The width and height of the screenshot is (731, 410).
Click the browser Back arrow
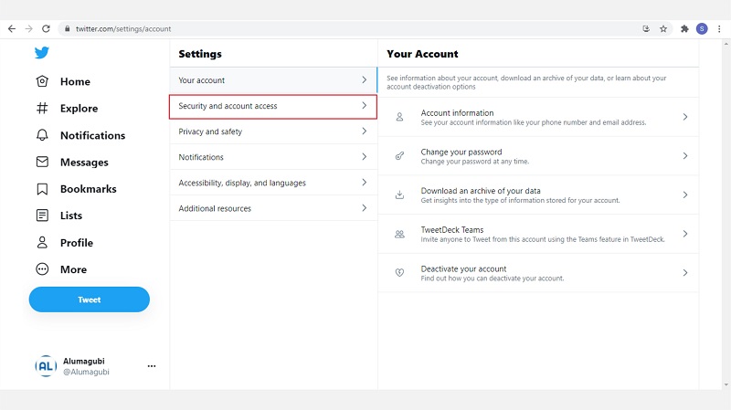click(12, 29)
